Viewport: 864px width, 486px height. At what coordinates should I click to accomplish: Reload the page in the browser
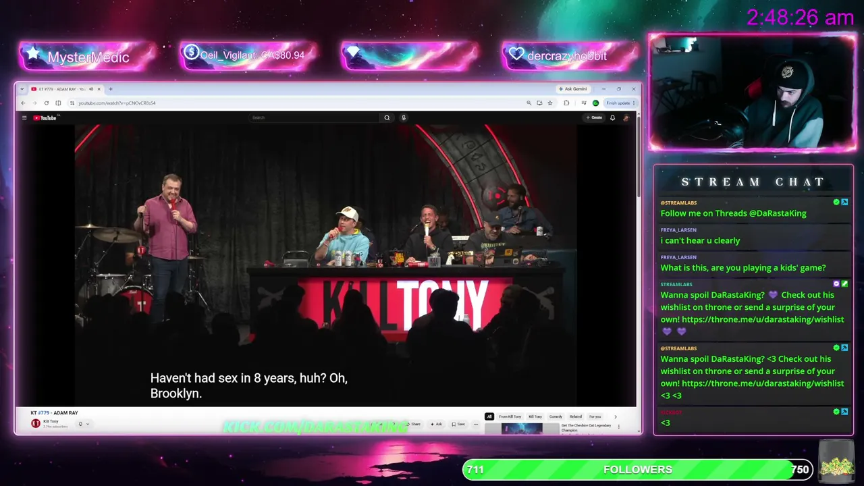46,103
